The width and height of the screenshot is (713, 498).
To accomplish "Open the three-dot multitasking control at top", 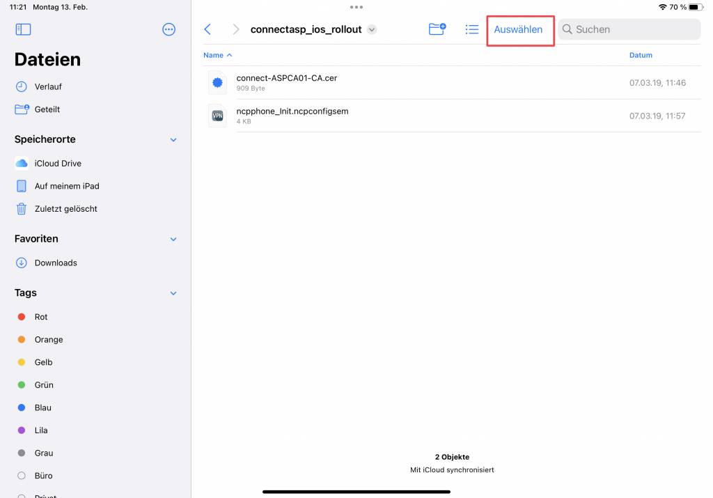I will [356, 7].
